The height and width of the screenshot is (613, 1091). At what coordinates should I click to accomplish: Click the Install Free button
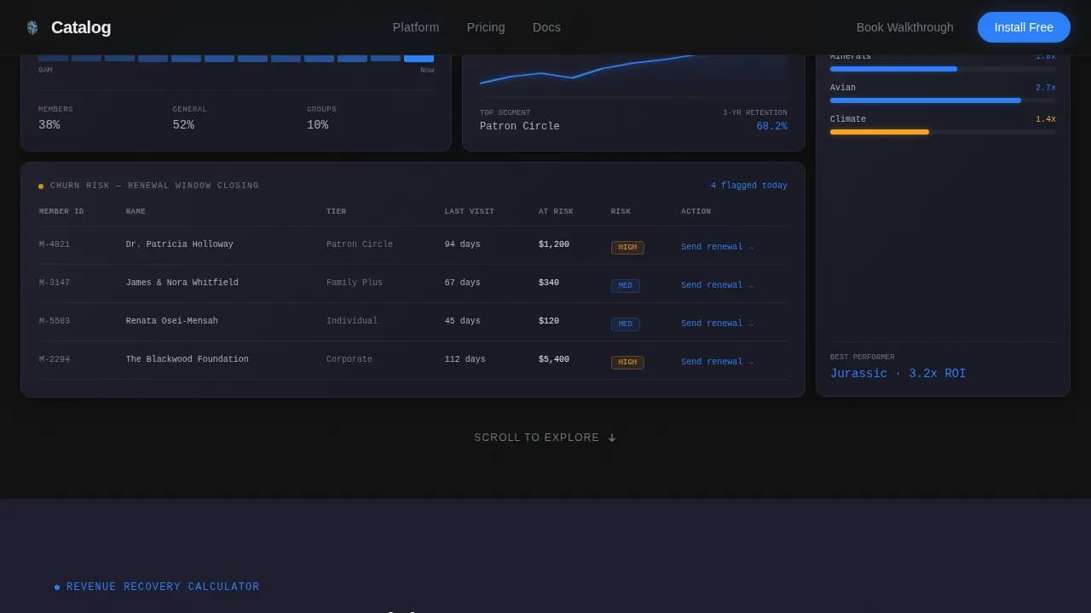(1024, 27)
